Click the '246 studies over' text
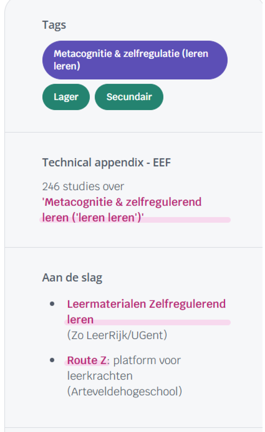 click(83, 186)
